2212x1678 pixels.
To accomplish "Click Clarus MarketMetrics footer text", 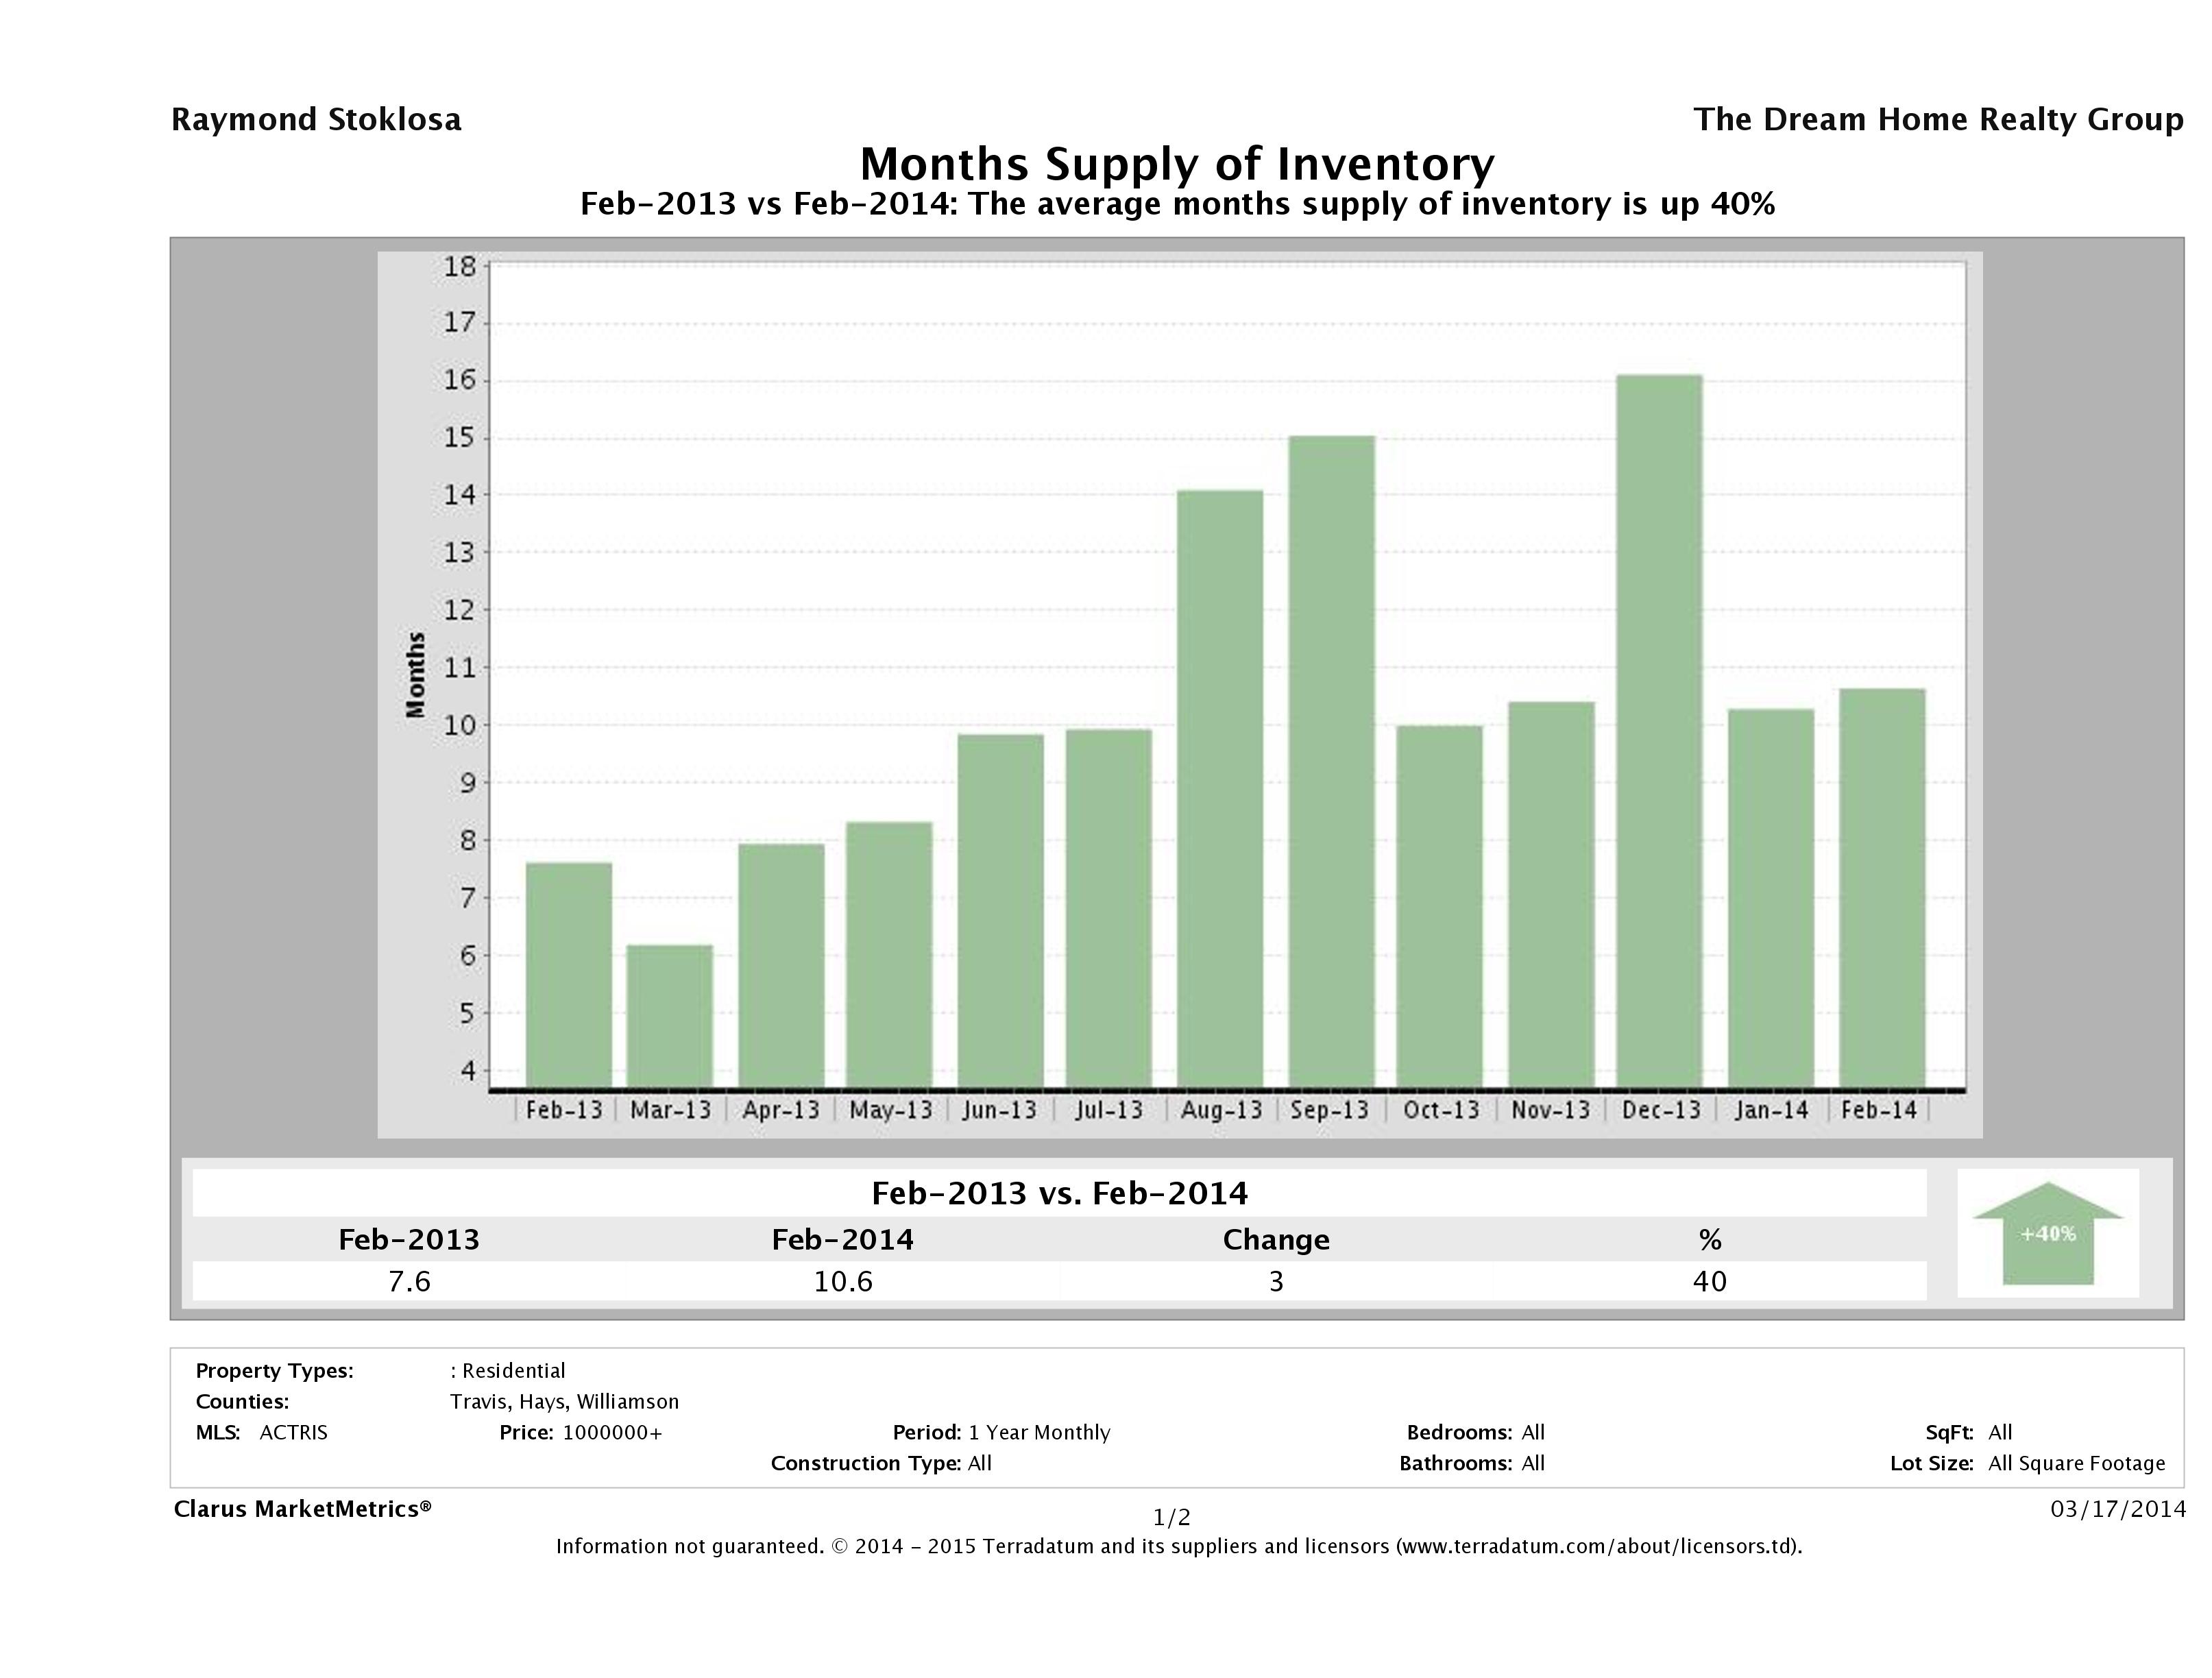I will pyautogui.click(x=302, y=1509).
